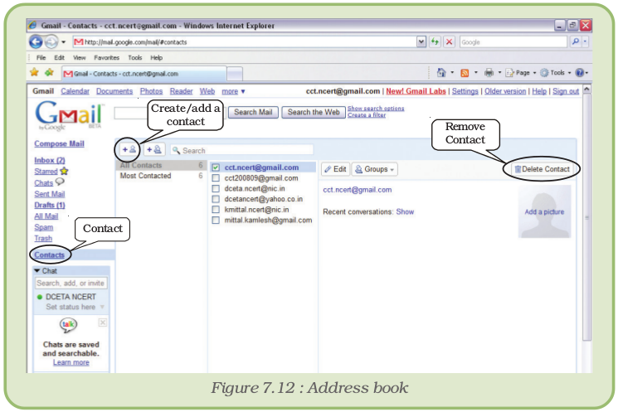This screenshot has height=412, width=618.
Task: Open the Sent Mail link
Action: [x=49, y=194]
